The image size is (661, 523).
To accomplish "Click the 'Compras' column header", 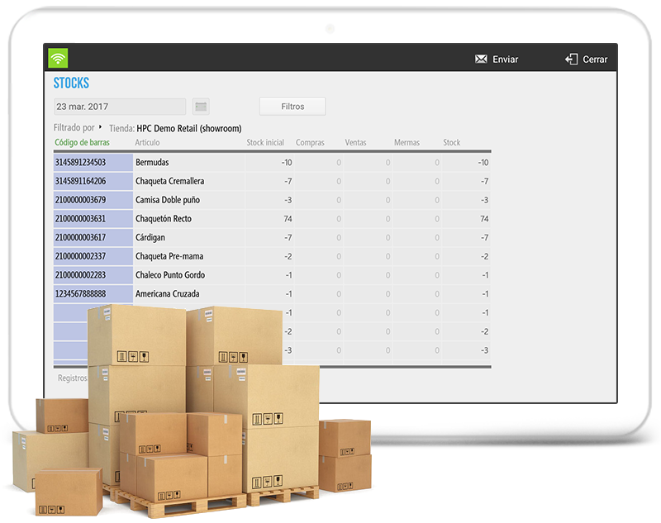I will point(310,143).
